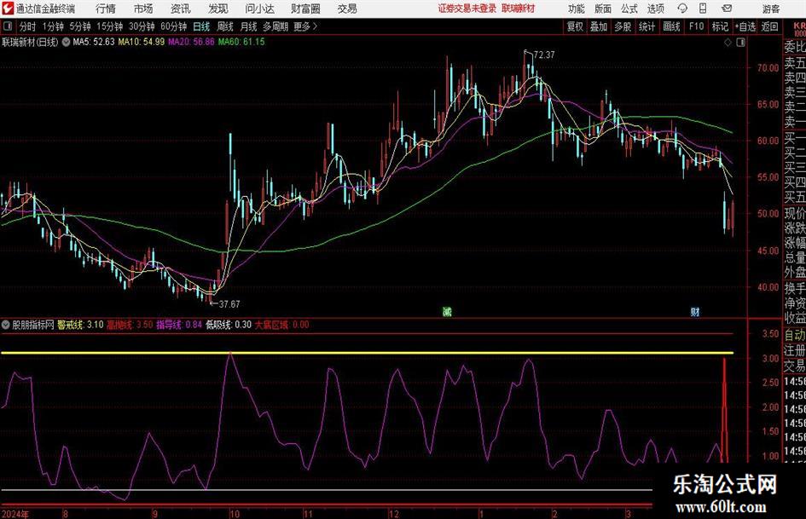Screen dimensions: 806x519
Task: Open the mail envelope icon
Action: 727,9
